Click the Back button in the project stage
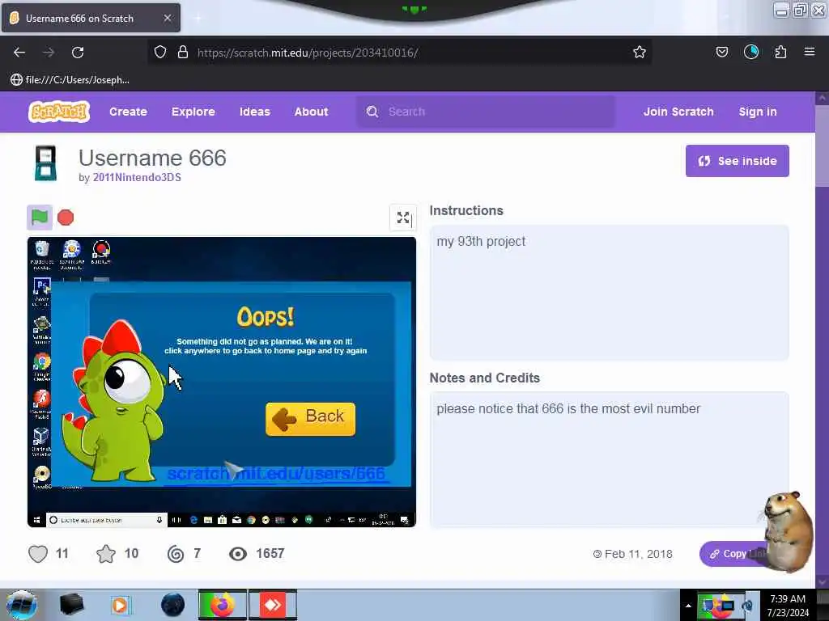829x621 pixels. click(310, 419)
